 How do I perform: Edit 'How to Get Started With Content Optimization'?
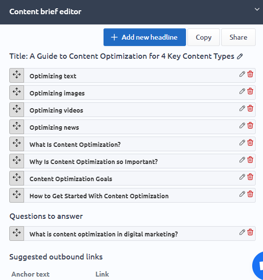tap(242, 194)
